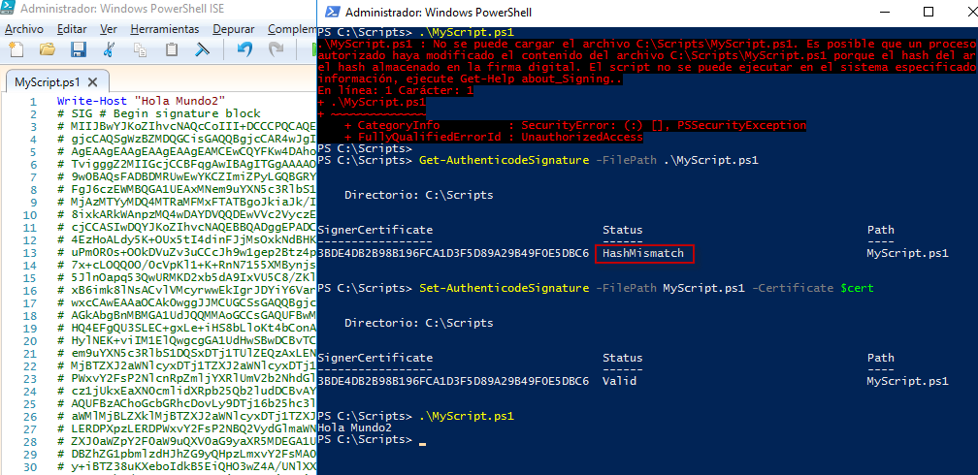Clear the console pane with the squeegee icon
The height and width of the screenshot is (475, 978).
click(203, 49)
